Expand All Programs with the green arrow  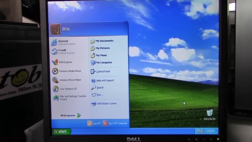(79, 116)
